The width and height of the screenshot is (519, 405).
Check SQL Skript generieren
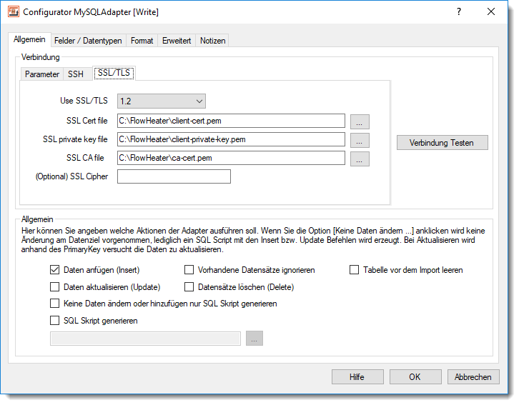(x=54, y=321)
